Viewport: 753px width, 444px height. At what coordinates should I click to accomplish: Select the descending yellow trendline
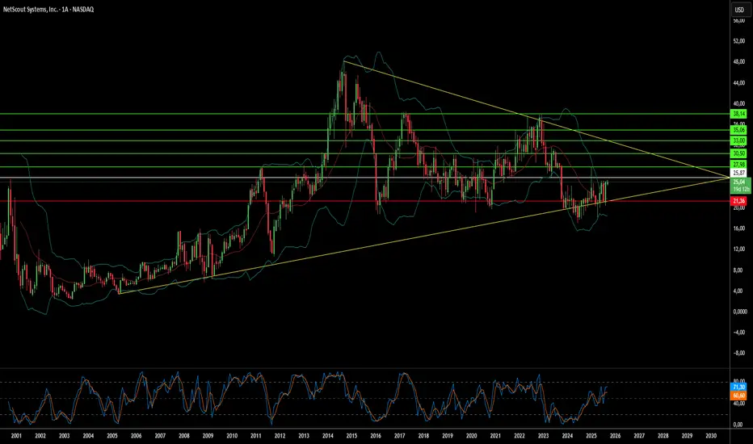(x=485, y=102)
